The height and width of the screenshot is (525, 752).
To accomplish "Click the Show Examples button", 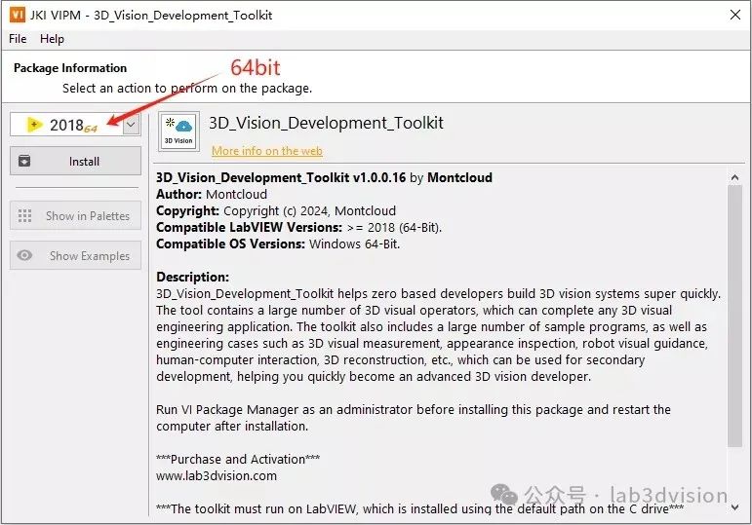I will click(75, 256).
